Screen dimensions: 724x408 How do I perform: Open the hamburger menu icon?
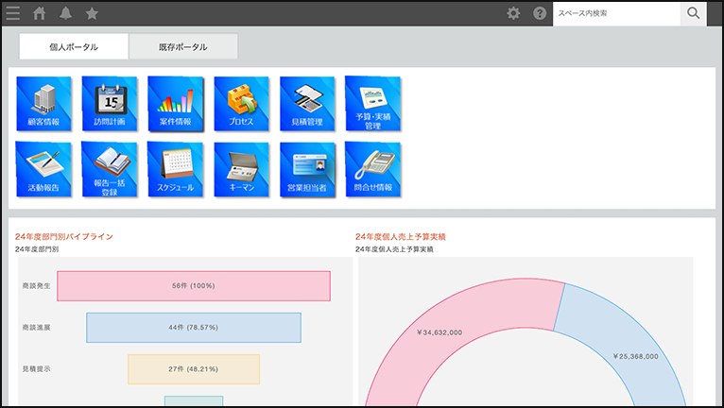click(x=13, y=13)
